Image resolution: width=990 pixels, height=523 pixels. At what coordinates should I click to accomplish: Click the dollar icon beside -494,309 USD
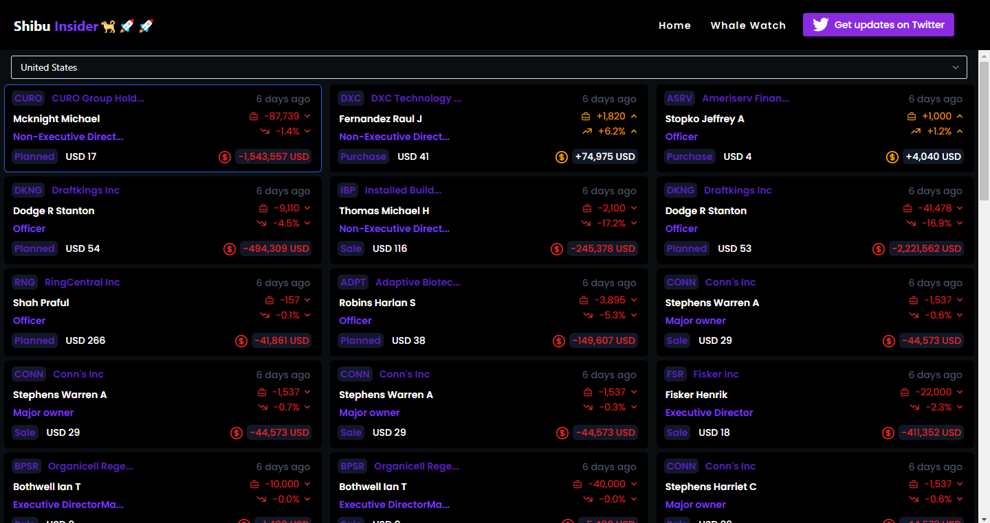tap(230, 249)
